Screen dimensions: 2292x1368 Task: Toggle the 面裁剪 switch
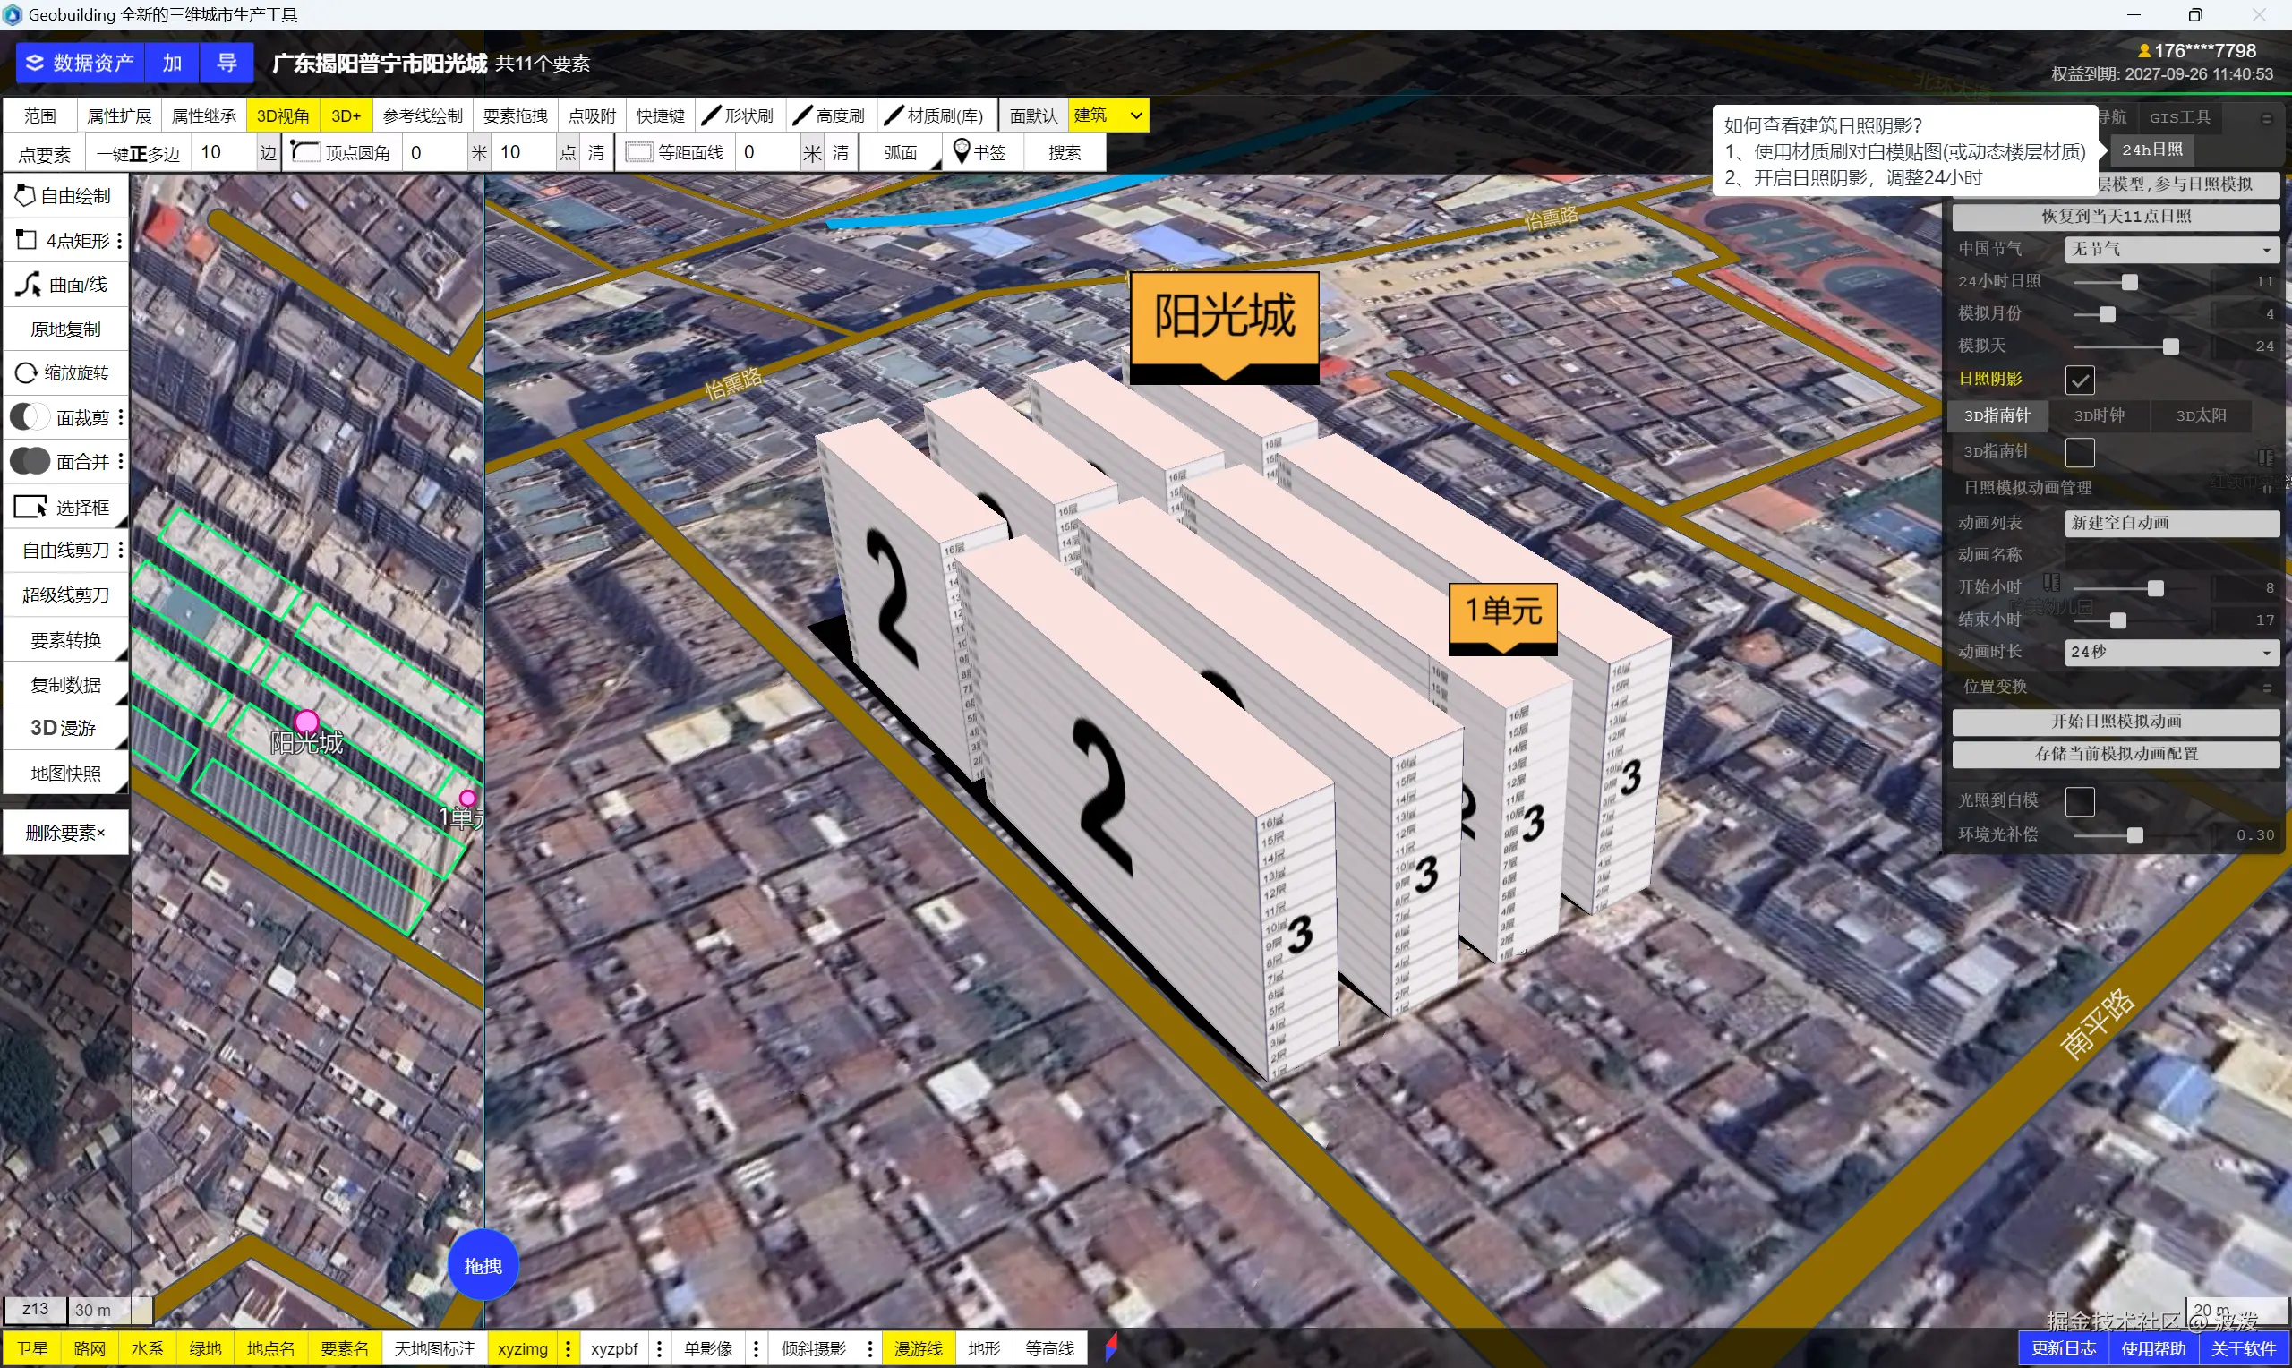[x=30, y=417]
